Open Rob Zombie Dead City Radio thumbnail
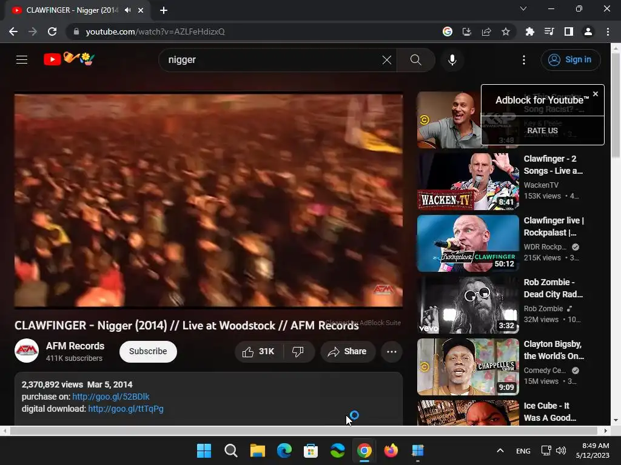 (468, 305)
